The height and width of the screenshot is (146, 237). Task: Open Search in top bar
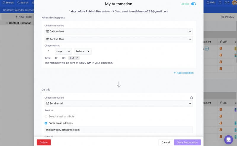click(23, 3)
